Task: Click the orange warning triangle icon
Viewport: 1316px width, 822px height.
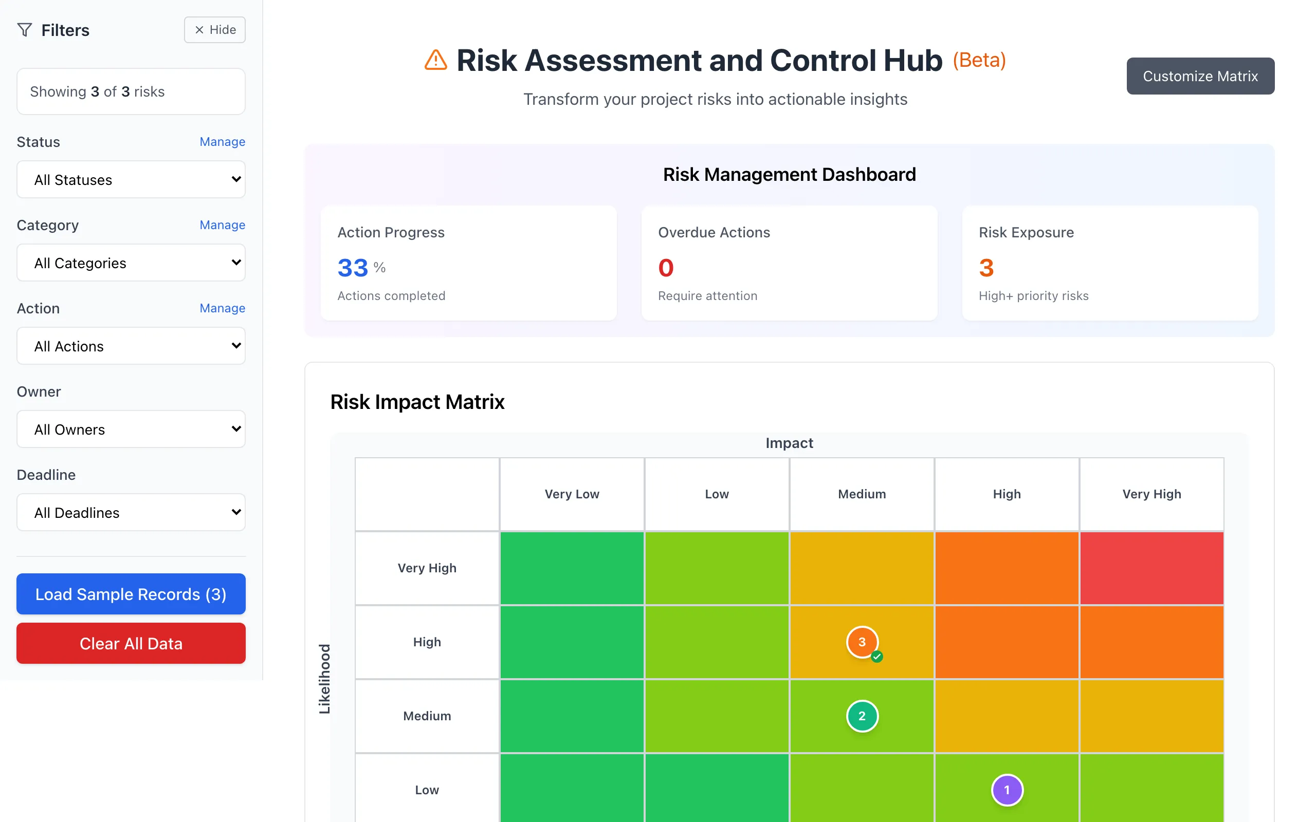Action: click(x=435, y=60)
